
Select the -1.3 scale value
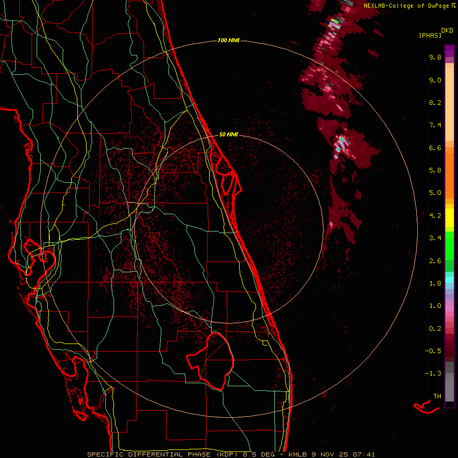pos(433,374)
